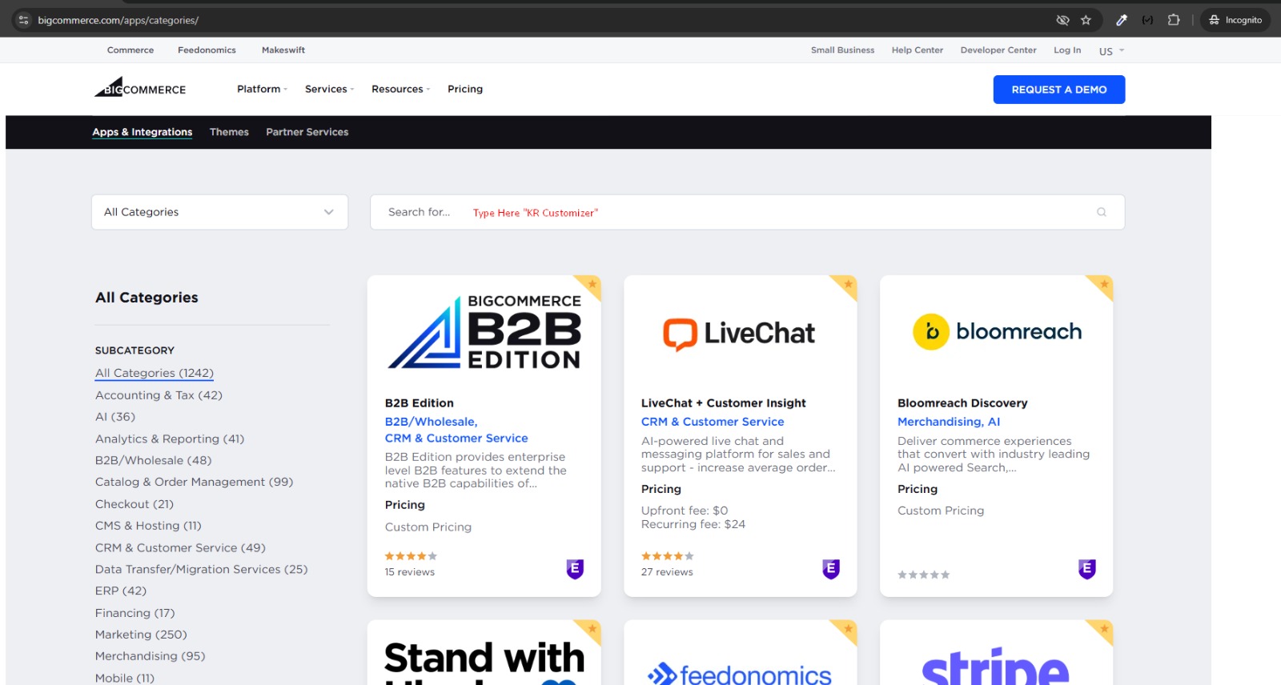Click in the Search for apps field
The image size is (1281, 685).
click(747, 212)
